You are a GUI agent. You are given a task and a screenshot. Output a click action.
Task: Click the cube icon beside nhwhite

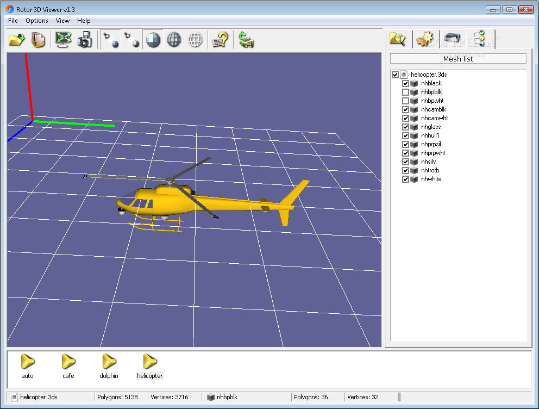tap(414, 179)
